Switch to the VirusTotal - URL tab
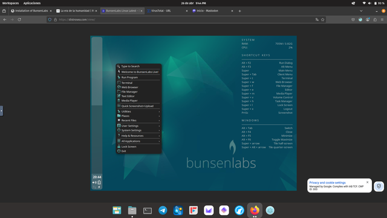387x218 pixels. pyautogui.click(x=167, y=11)
